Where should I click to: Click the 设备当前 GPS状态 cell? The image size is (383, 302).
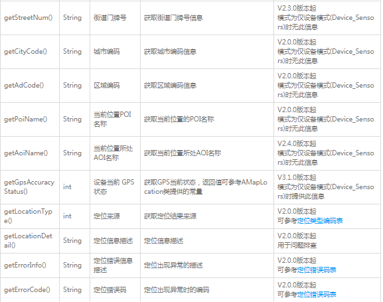(x=114, y=187)
